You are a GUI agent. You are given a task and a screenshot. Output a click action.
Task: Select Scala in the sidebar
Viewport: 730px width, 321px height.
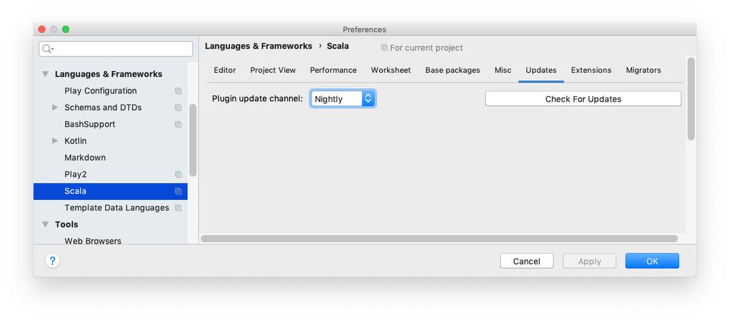pos(111,191)
